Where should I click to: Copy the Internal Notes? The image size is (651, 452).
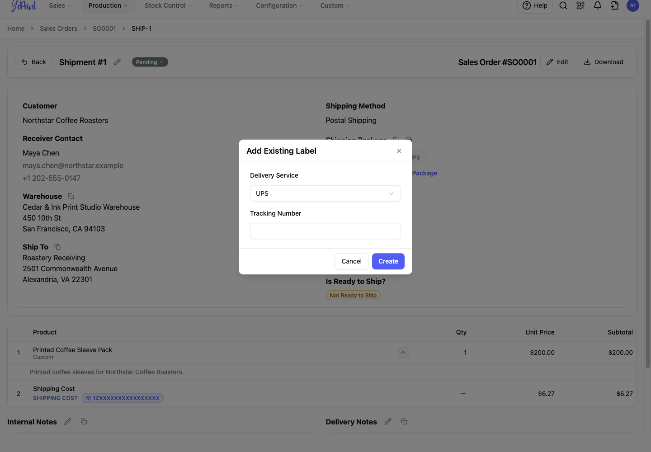[x=84, y=422]
